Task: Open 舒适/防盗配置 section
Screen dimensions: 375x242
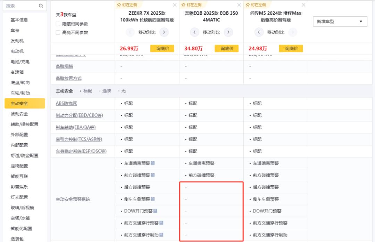Action: click(24, 155)
